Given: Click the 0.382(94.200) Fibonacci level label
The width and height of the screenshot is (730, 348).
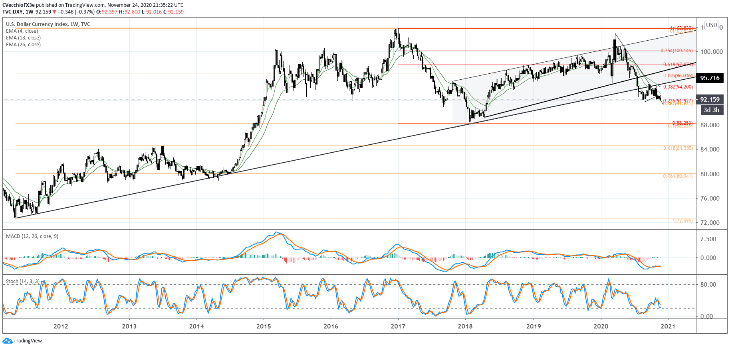Looking at the screenshot, I should [678, 87].
